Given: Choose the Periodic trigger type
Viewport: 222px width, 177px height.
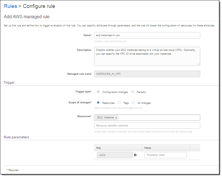Looking at the screenshot, I should click(x=133, y=92).
